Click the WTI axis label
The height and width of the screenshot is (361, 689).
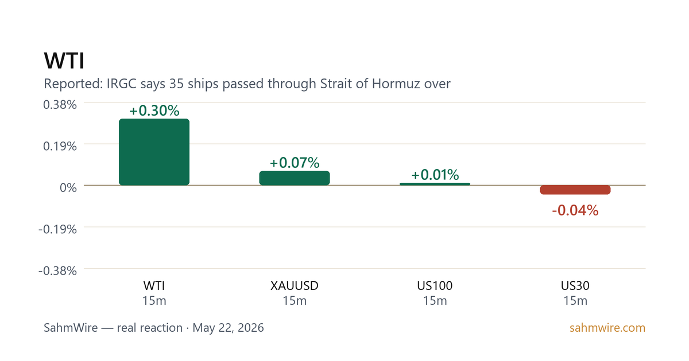154,285
